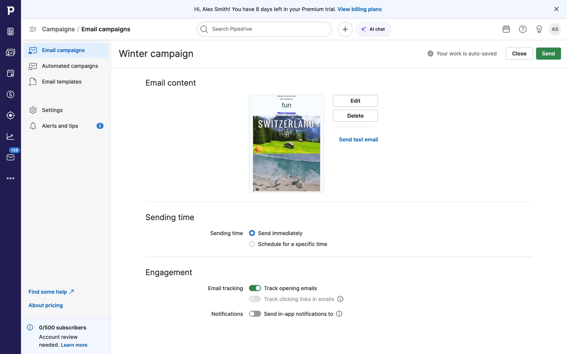The height and width of the screenshot is (354, 567).
Task: Click the Marketplace icon in top bar
Action: pos(506,29)
